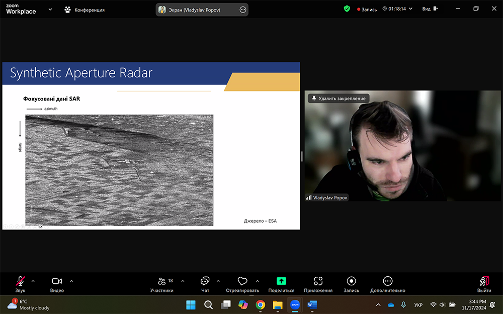503x314 pixels.
Task: Click the Запись record icon in toolbar
Action: (352, 281)
